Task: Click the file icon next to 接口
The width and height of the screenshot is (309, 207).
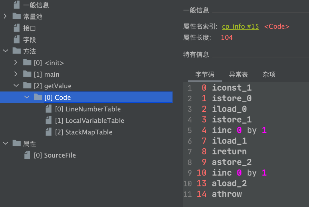Action: coord(17,28)
